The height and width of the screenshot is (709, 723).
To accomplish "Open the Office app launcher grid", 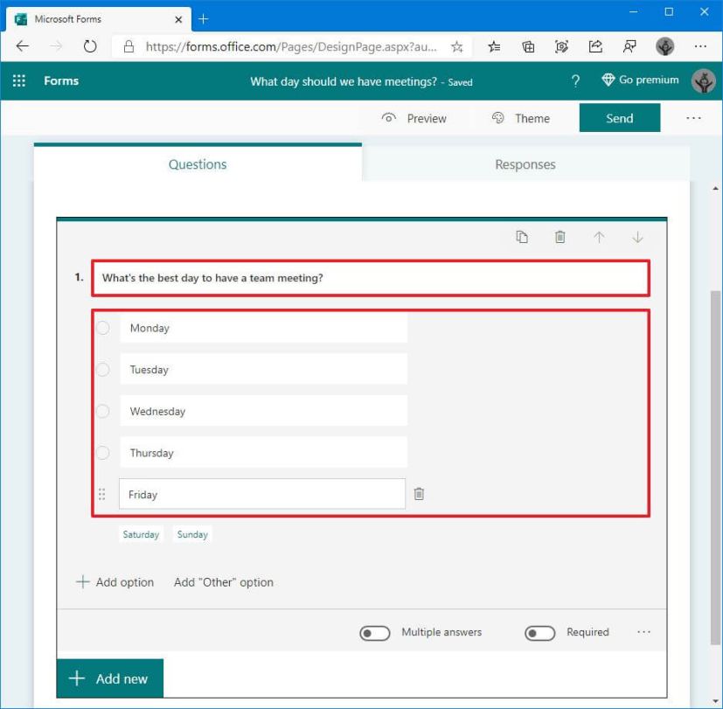I will pyautogui.click(x=19, y=80).
